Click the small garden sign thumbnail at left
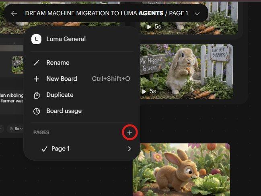Screen dimensions: 261x196 [17, 65]
